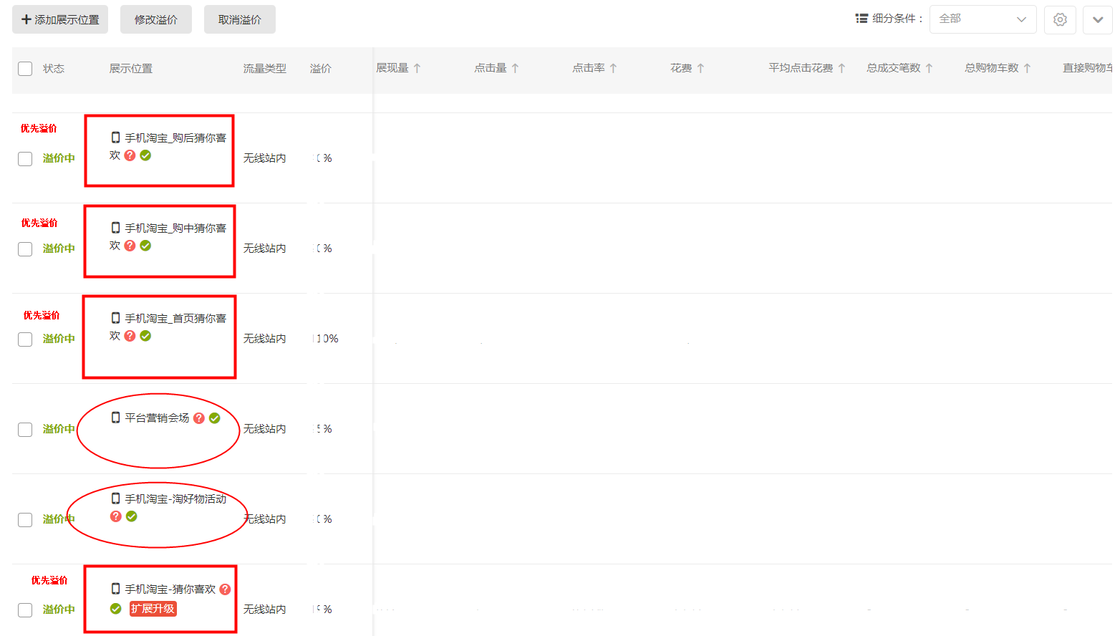This screenshot has height=636, width=1115.
Task: Click sort arrow next to 花费
Action: tap(700, 68)
